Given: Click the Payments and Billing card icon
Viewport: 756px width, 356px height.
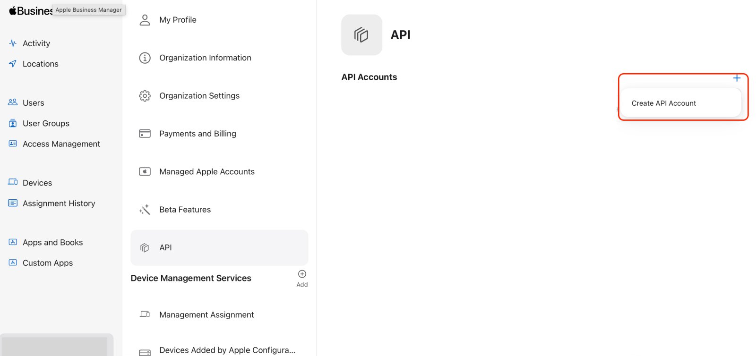Looking at the screenshot, I should [145, 134].
